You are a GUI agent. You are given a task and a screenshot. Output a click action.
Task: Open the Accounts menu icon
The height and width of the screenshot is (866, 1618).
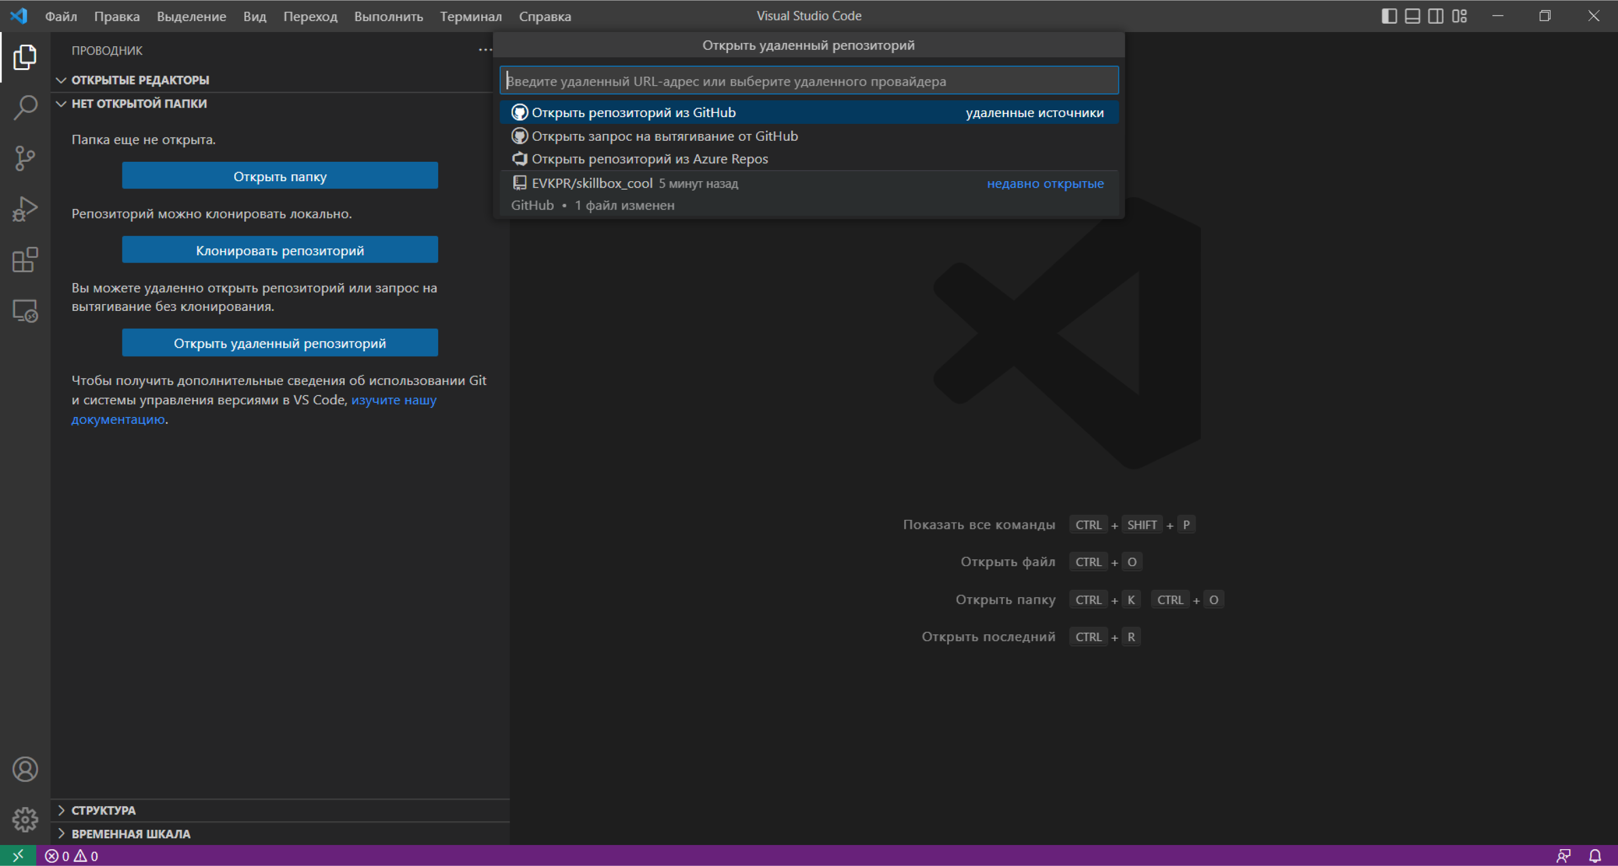[x=25, y=769]
